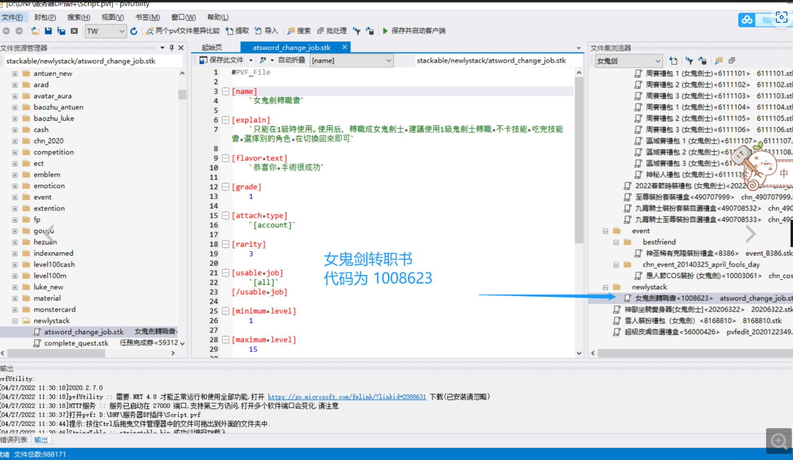Open two pvf file difference comparison
This screenshot has height=460, width=793.
click(183, 31)
